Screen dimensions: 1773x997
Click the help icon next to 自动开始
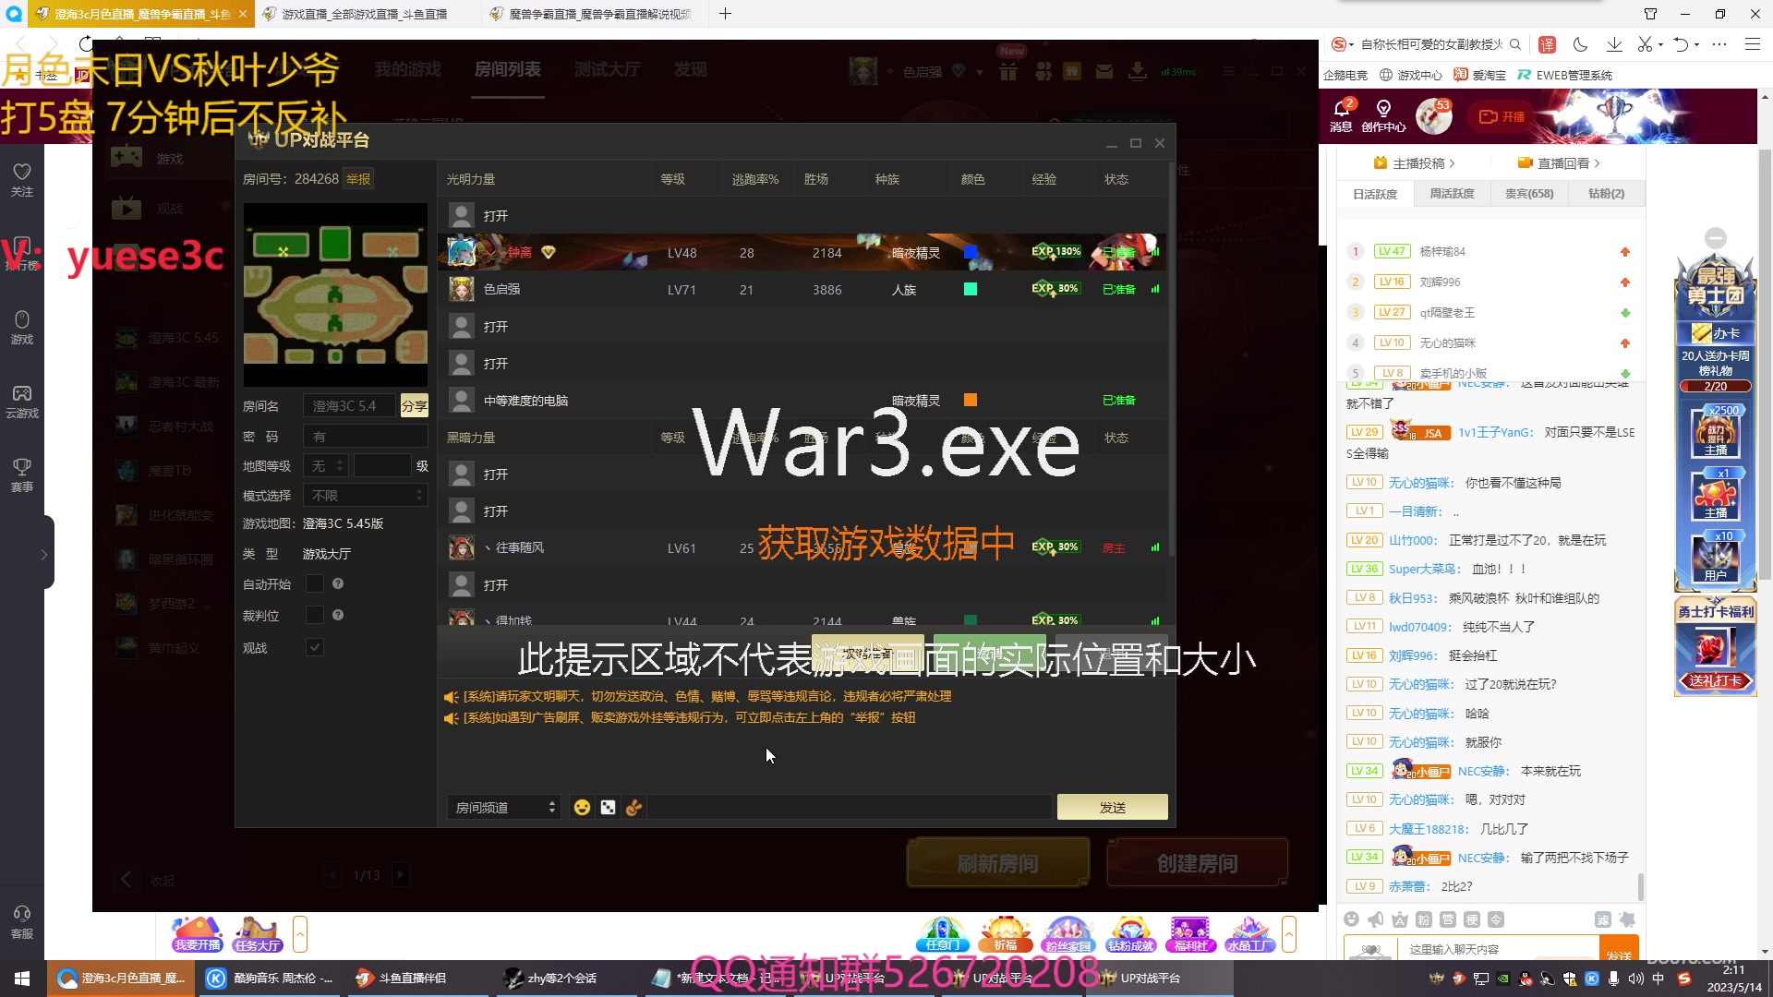pos(338,583)
